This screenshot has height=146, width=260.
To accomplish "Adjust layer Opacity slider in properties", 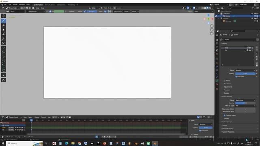I will coord(245,73).
